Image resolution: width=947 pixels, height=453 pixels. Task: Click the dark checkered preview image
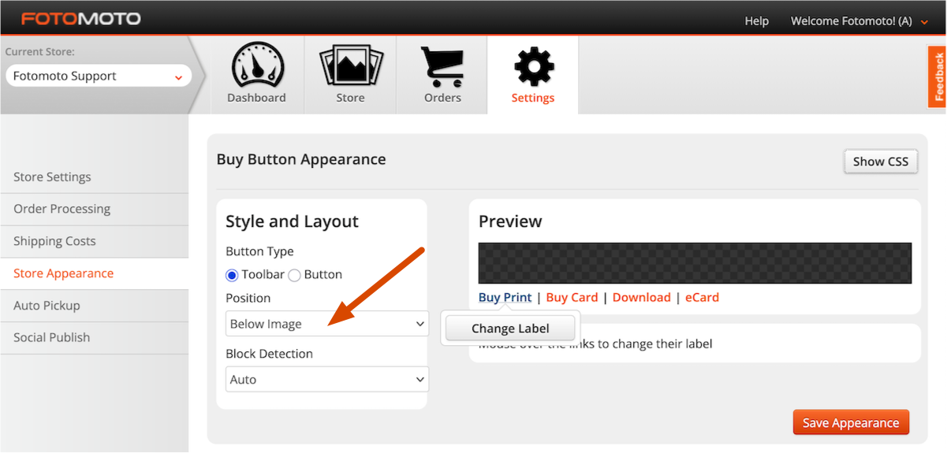click(x=695, y=263)
